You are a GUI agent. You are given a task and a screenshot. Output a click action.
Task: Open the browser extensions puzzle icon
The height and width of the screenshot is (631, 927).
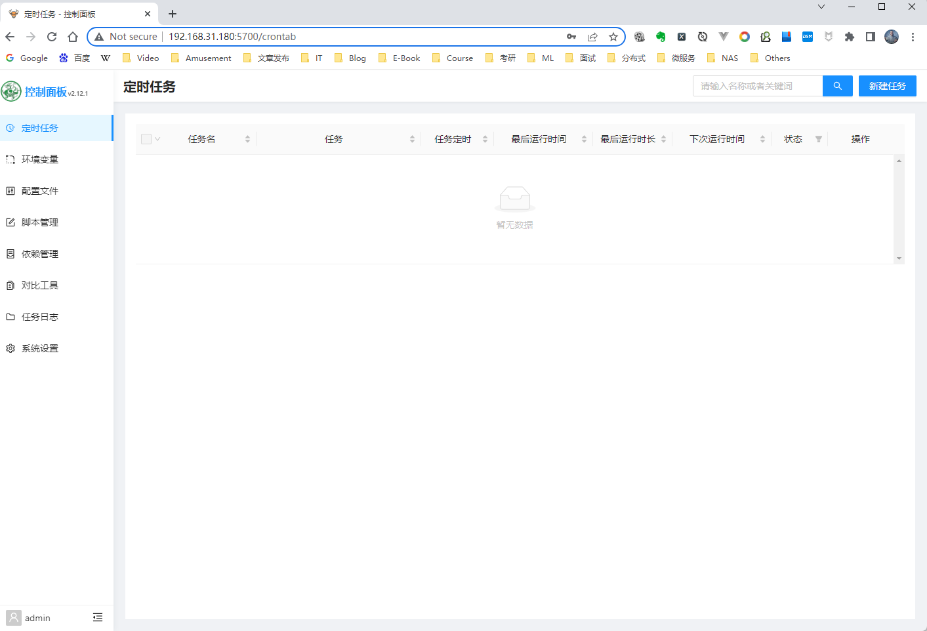coord(849,37)
